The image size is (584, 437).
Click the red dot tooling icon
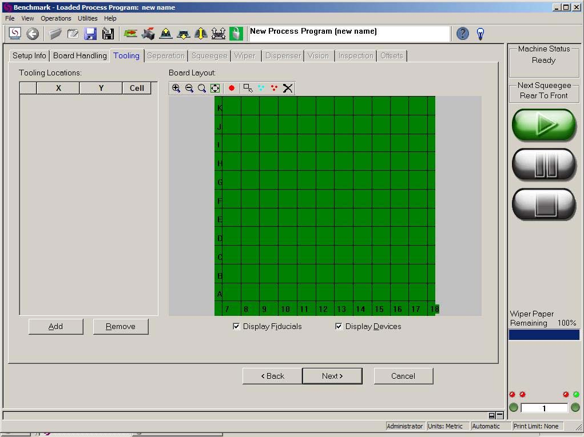(232, 88)
